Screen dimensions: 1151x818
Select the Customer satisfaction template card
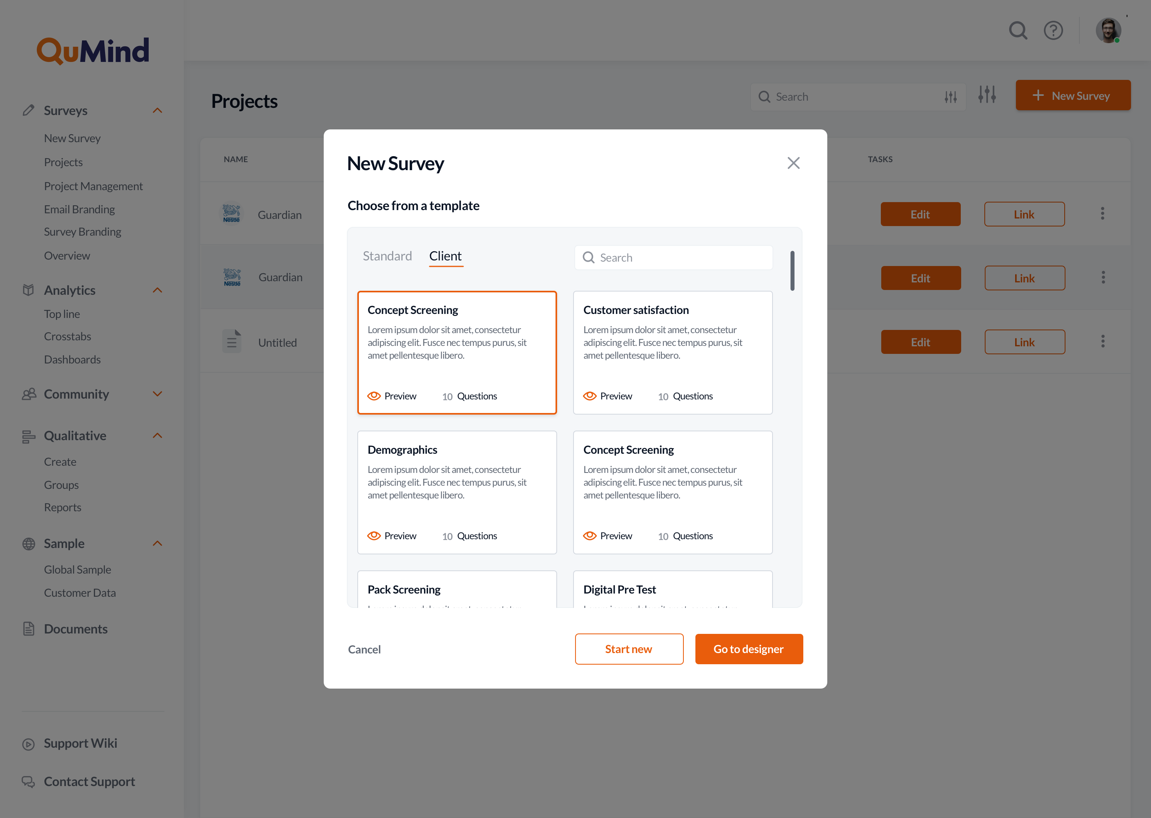point(673,353)
